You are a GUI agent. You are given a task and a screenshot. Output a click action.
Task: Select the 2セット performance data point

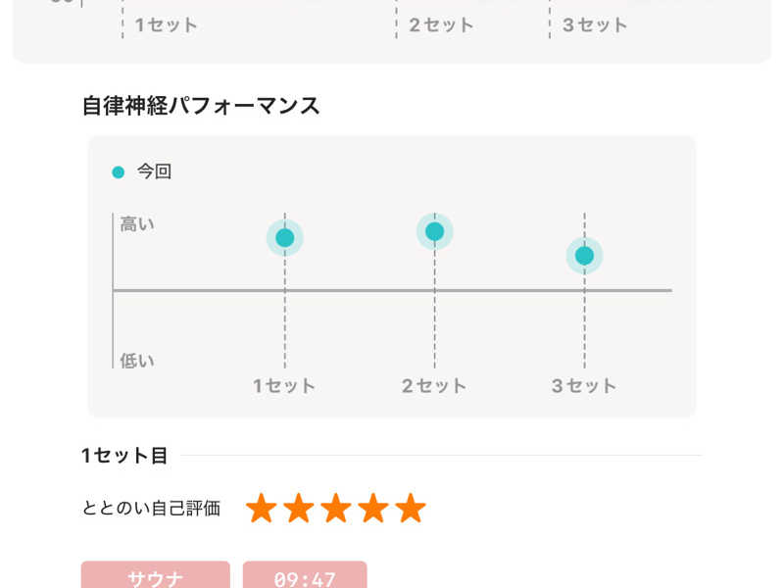click(x=434, y=231)
